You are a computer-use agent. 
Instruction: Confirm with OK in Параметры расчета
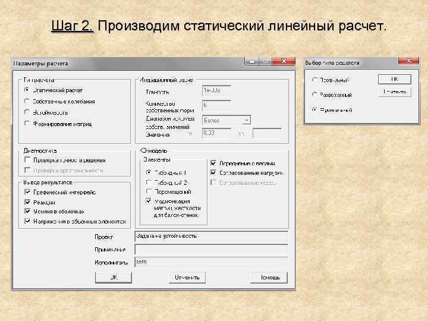(x=114, y=278)
